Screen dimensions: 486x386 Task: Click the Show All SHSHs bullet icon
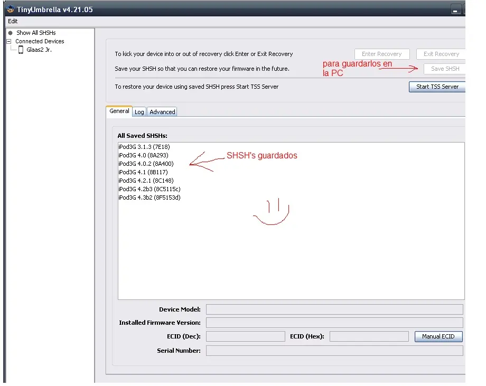point(10,33)
